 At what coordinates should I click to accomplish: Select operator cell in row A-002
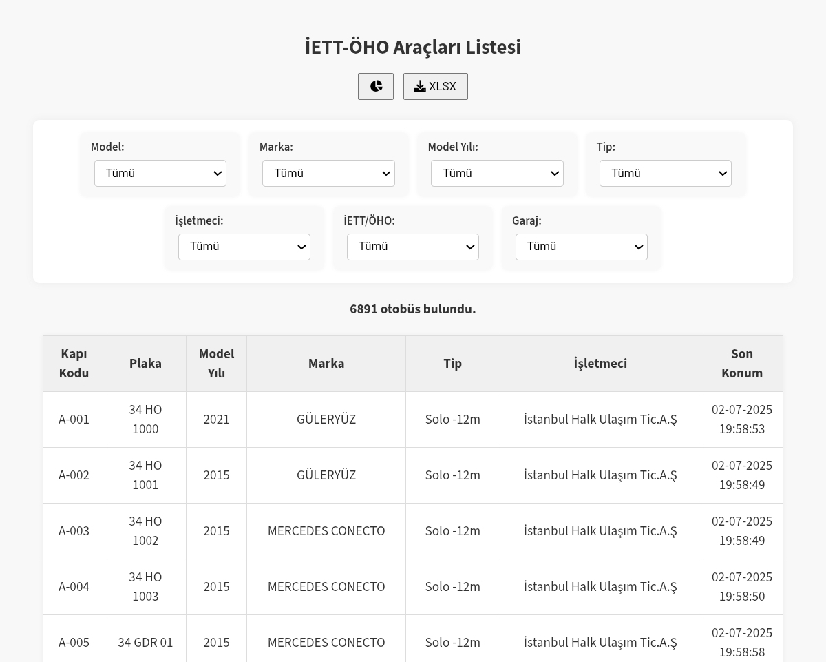(x=600, y=475)
